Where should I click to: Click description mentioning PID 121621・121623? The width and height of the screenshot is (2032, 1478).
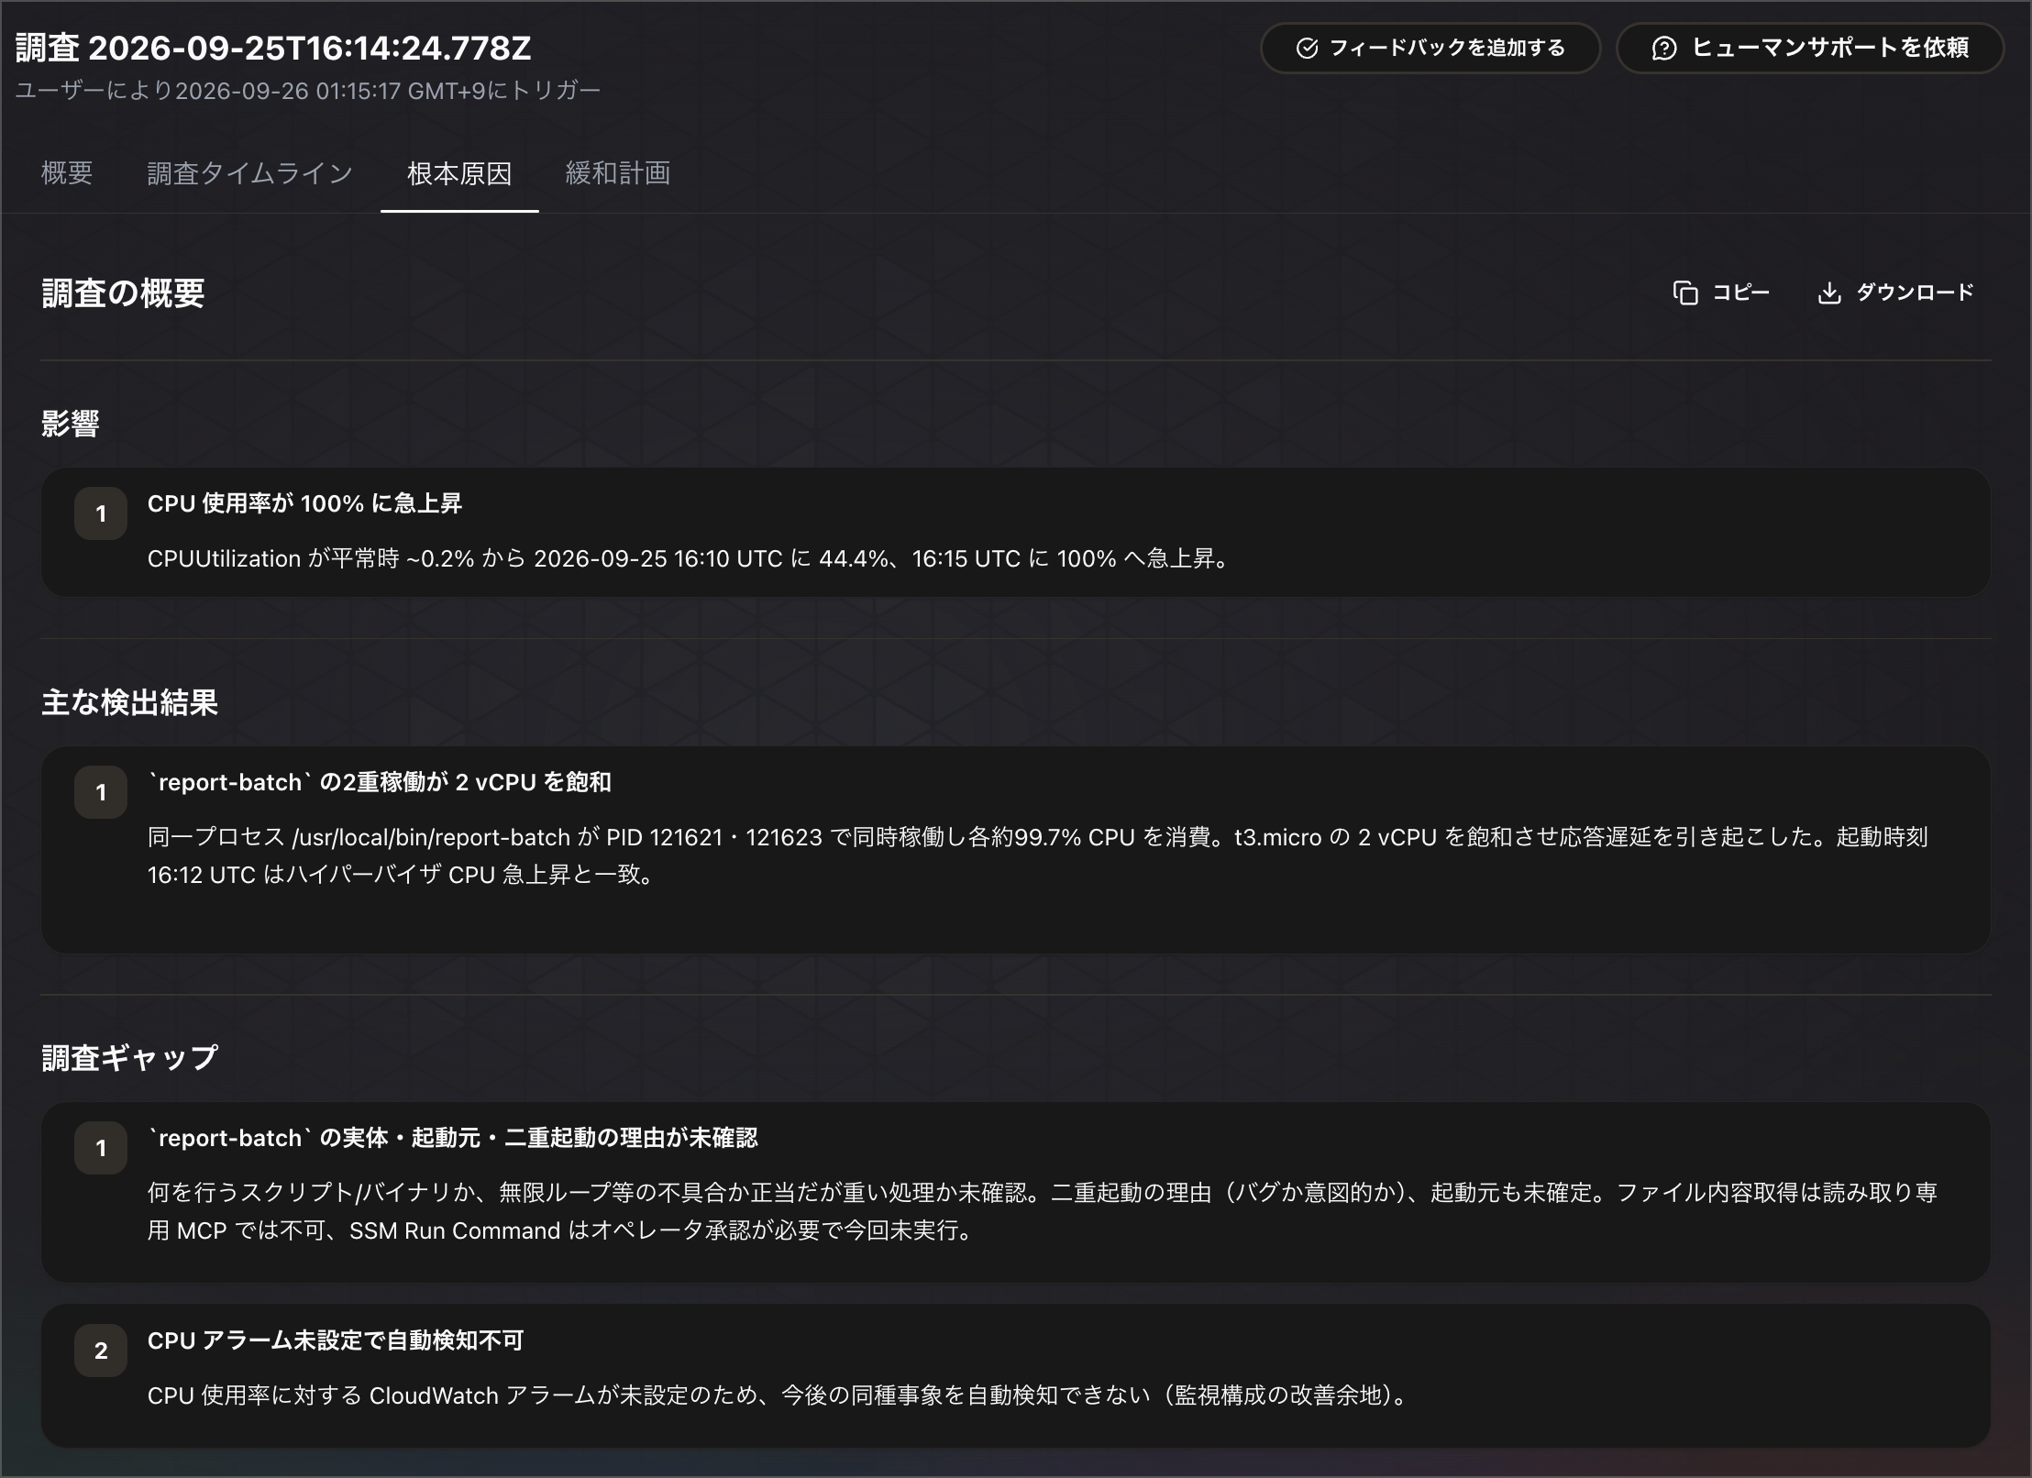(1038, 855)
